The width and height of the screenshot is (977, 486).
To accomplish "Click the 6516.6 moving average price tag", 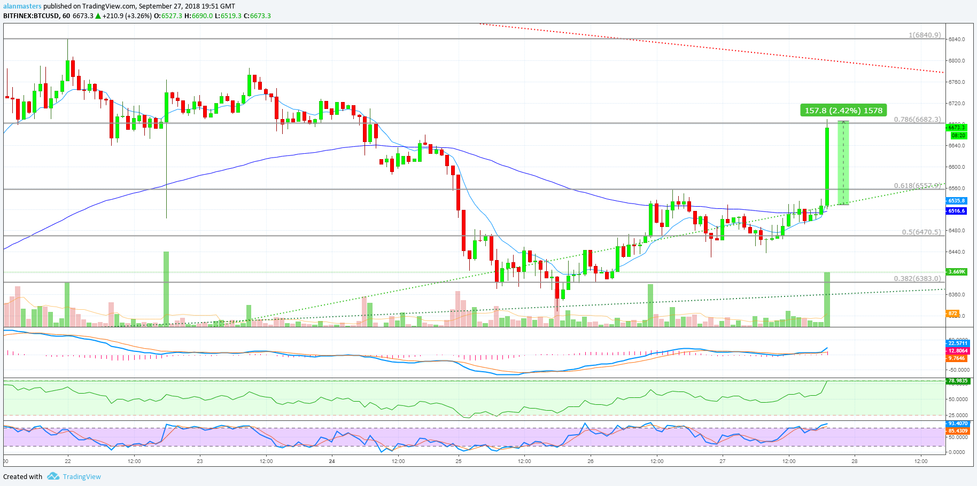I will 956,211.
